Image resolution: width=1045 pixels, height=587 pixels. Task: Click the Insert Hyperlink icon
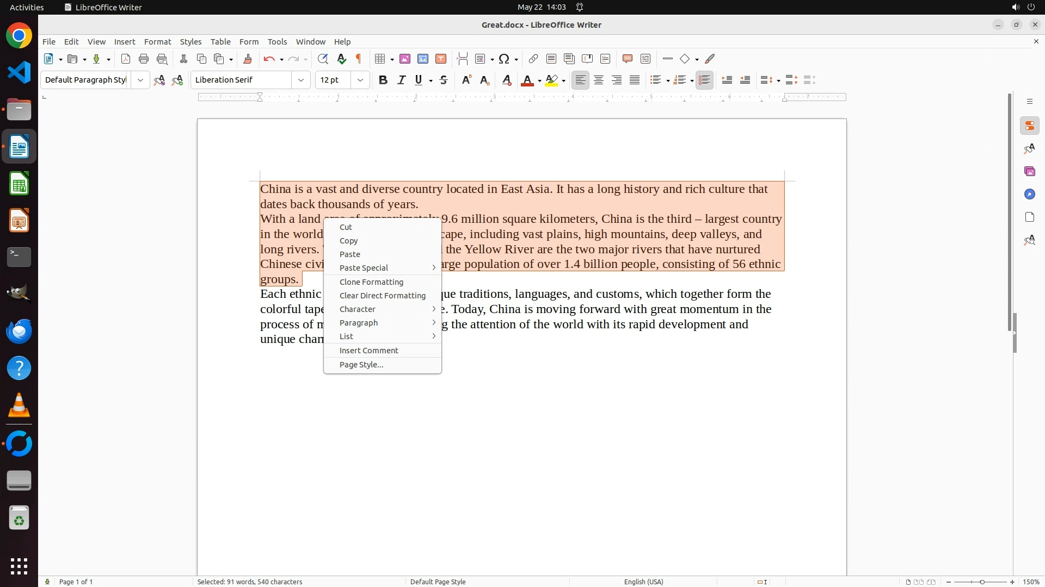[533, 59]
